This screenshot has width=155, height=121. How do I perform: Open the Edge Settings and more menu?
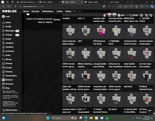point(147,6)
